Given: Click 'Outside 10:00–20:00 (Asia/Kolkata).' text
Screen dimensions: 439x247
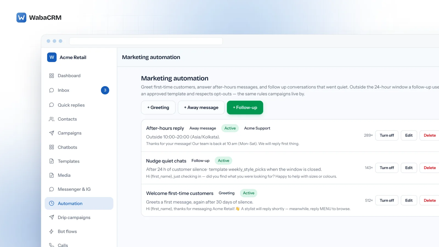Looking at the screenshot, I should pyautogui.click(x=183, y=137).
